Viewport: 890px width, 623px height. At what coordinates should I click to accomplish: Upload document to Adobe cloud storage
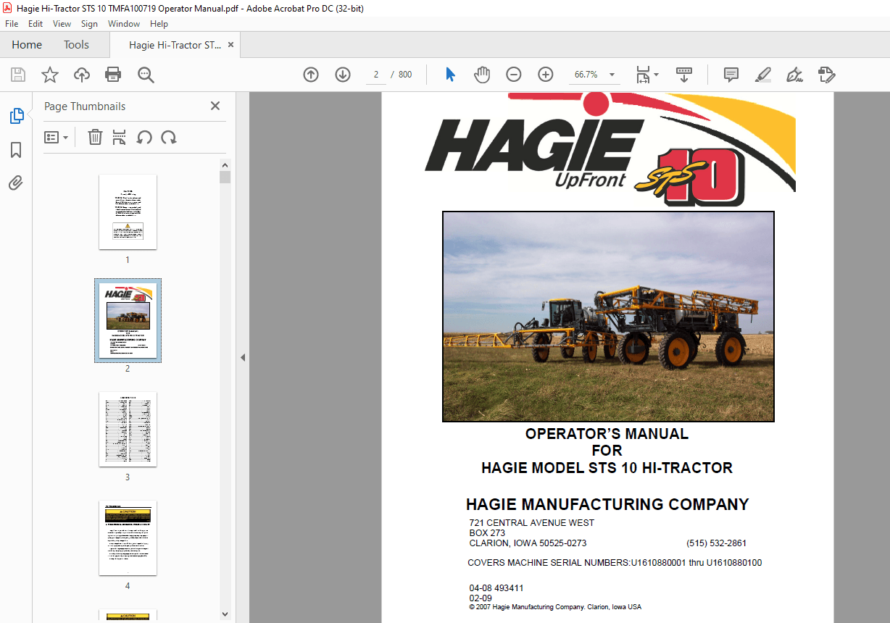tap(81, 75)
